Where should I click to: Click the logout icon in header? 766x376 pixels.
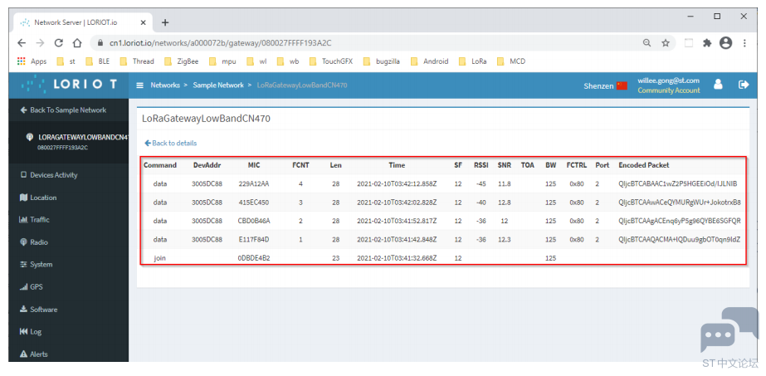pos(744,85)
